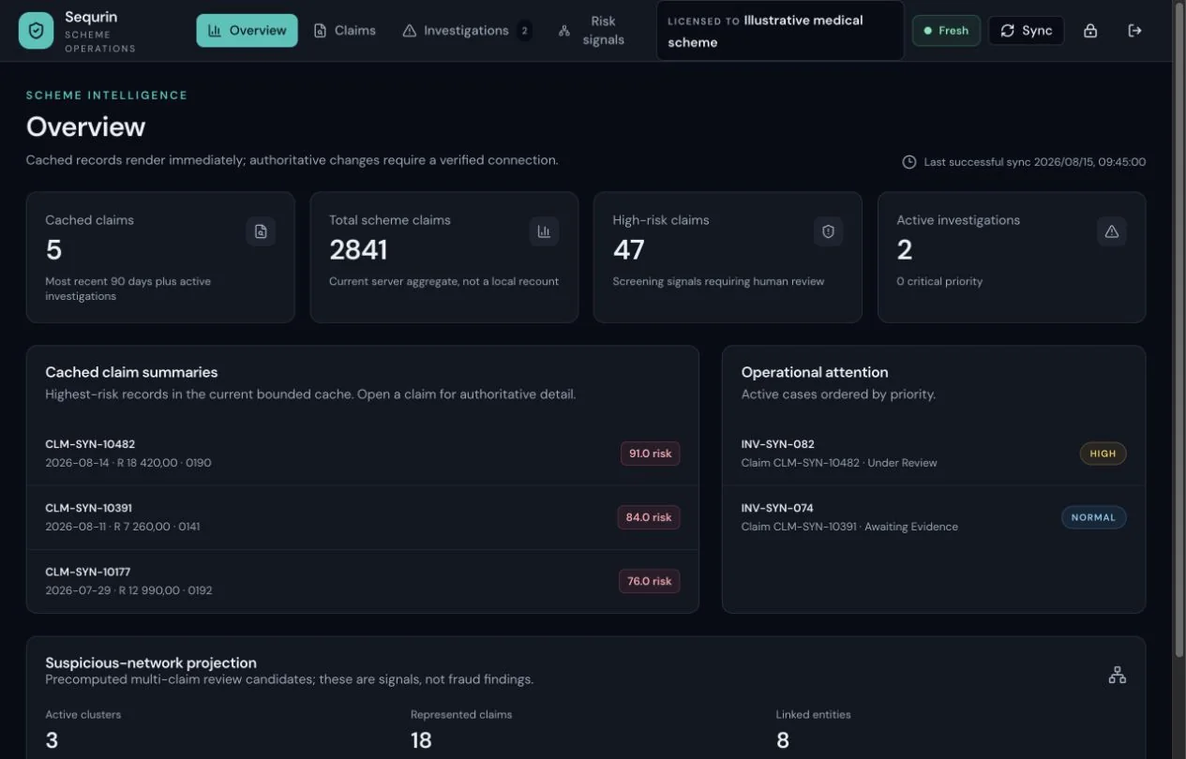Click the HIGH priority badge
Image resolution: width=1186 pixels, height=759 pixels.
tap(1103, 454)
